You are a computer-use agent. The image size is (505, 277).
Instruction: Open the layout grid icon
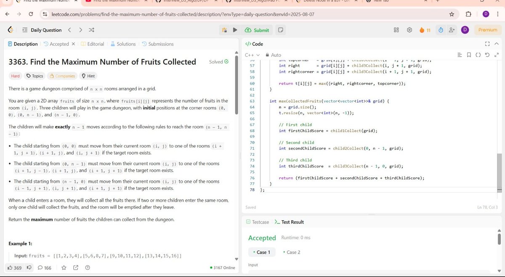[x=396, y=30]
